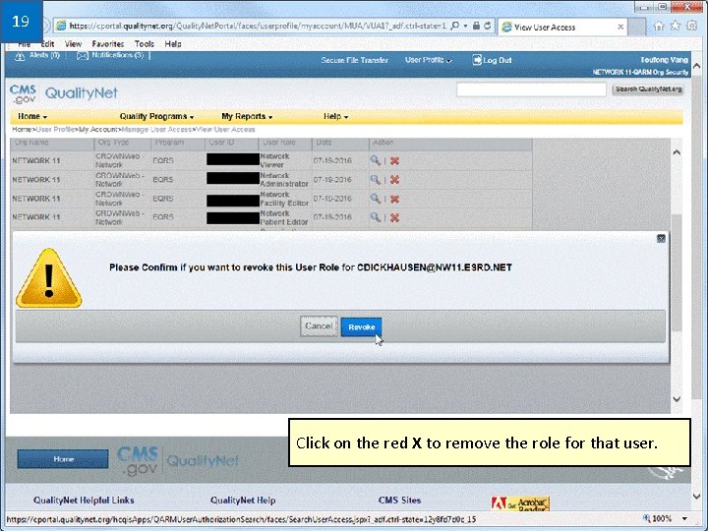Open browser Favorites menu
This screenshot has width=708, height=531.
(108, 44)
